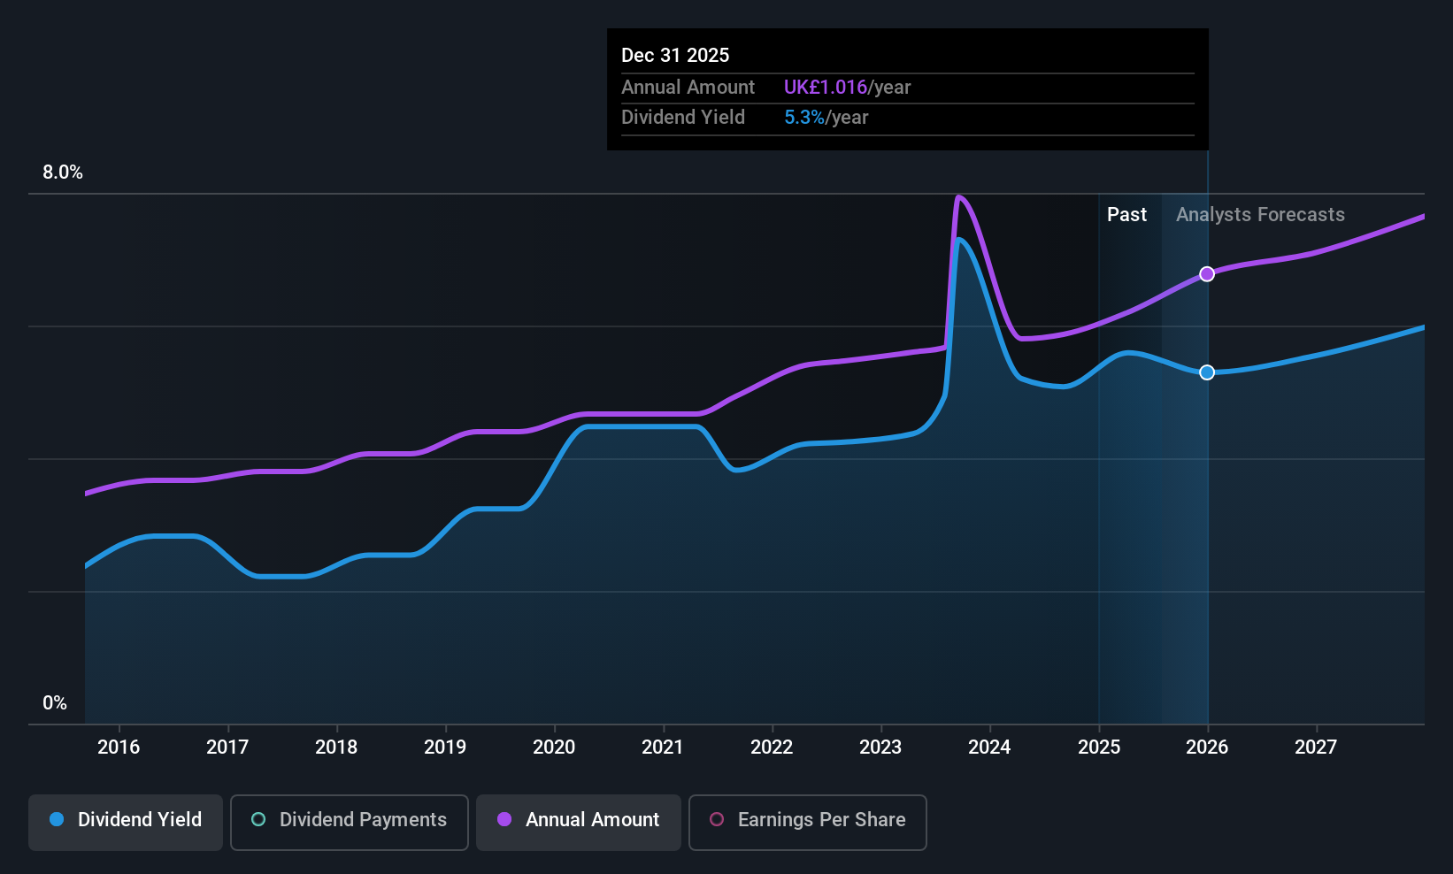This screenshot has width=1453, height=874.
Task: Click the 2017 x-axis label
Action: coord(227,747)
